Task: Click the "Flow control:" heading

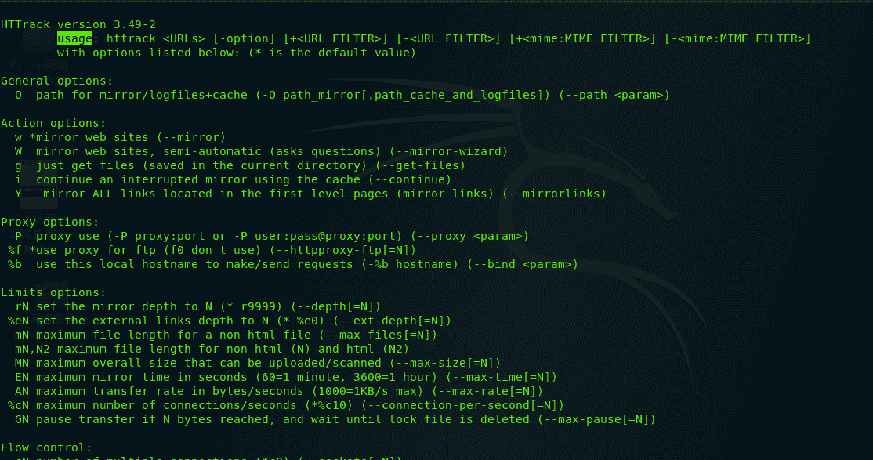Action: tap(46, 447)
